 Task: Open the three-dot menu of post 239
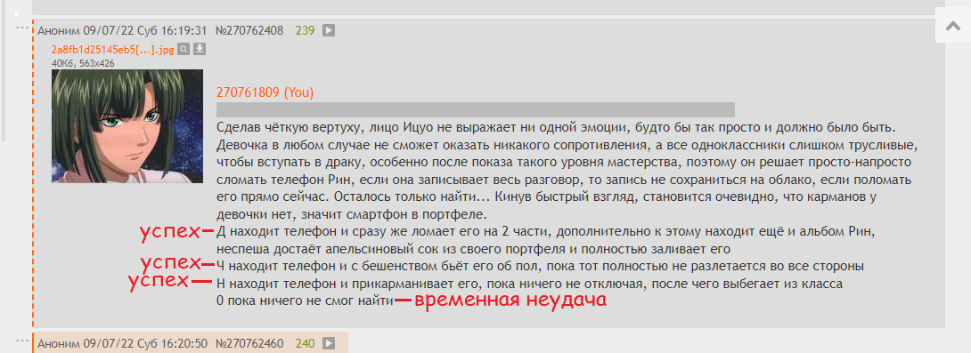tap(22, 28)
